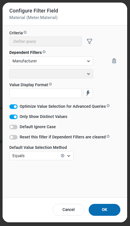This screenshot has height=226, width=130.
Task: Show info tooltip for Value Display Format
Action: 50,84
